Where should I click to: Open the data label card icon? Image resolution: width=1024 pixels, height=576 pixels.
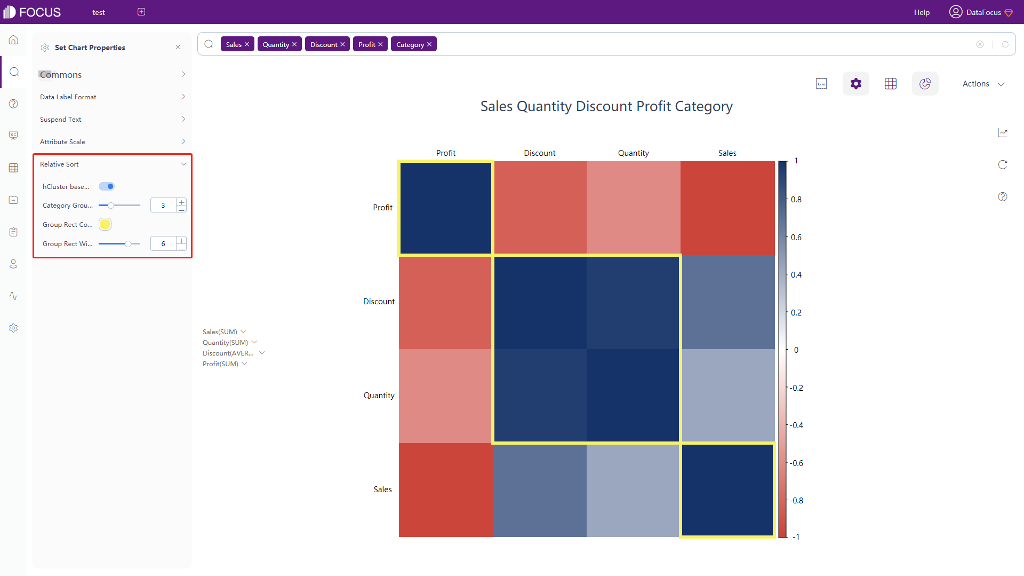(x=821, y=84)
